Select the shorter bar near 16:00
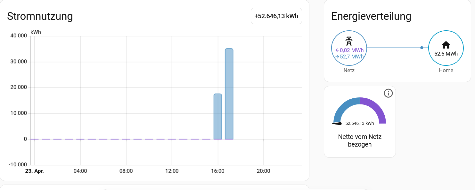The image size is (475, 190). pyautogui.click(x=218, y=116)
